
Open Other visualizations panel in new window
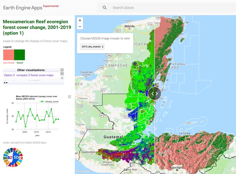62,70
